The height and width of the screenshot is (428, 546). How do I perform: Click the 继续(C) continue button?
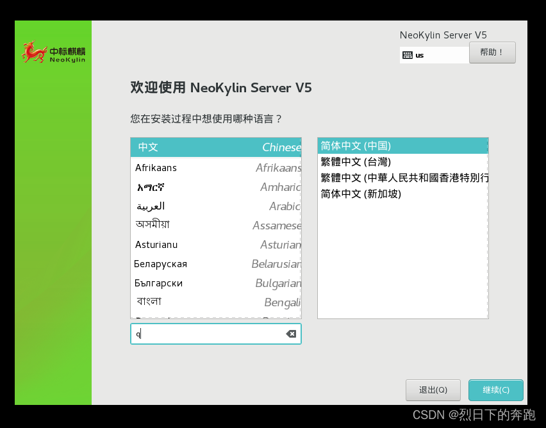pyautogui.click(x=495, y=390)
